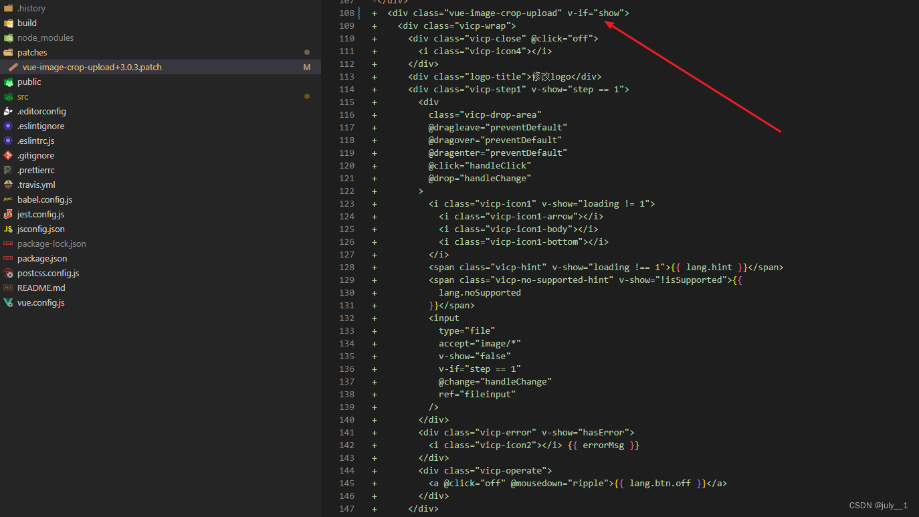The width and height of the screenshot is (919, 517).
Task: Click the patch file icon for vue-image-crop-upload
Action: (x=13, y=68)
